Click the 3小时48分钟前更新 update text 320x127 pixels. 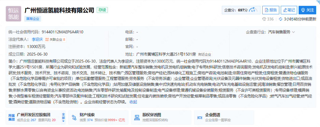coord(300,19)
